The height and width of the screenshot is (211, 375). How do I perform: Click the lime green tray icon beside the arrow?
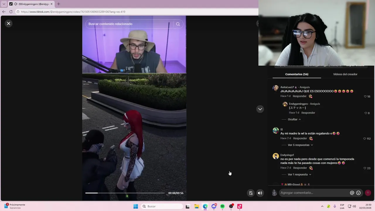point(328,206)
